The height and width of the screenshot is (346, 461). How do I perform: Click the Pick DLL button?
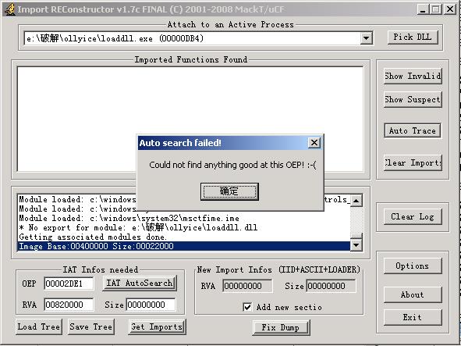pyautogui.click(x=413, y=37)
